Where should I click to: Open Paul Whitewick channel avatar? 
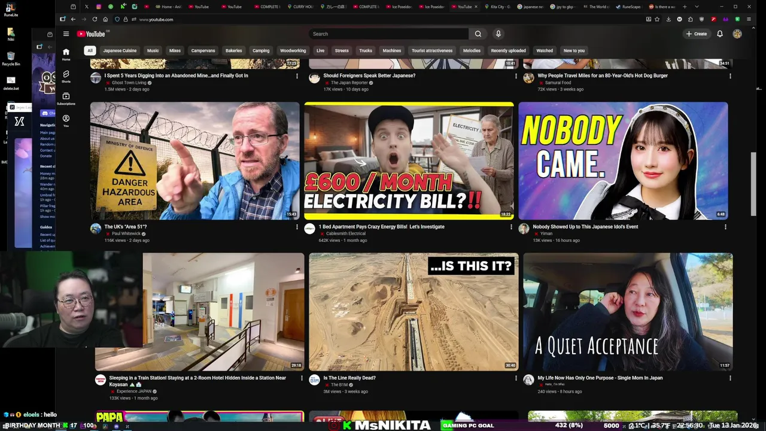tap(96, 229)
